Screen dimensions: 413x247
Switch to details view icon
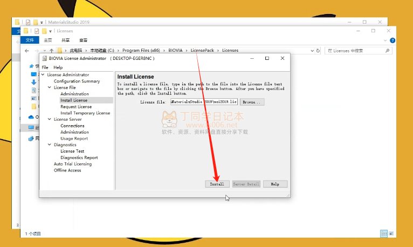(x=384, y=234)
